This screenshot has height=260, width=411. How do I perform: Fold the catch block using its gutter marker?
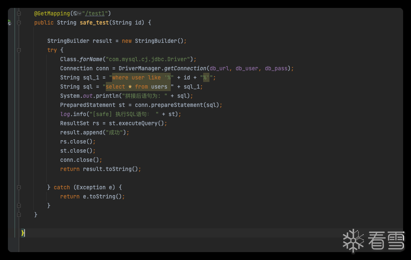click(x=19, y=188)
